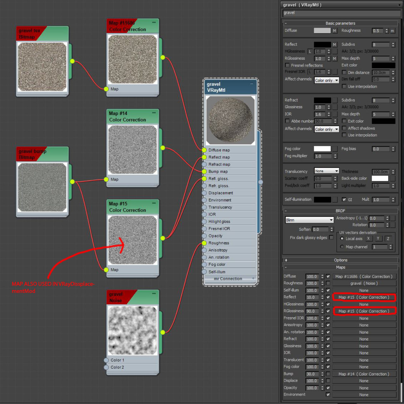Click the output socket of gravel tex Bitmap node

[72, 61]
